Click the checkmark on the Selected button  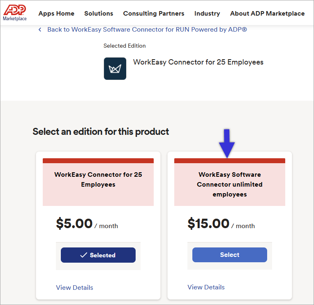pyautogui.click(x=83, y=255)
